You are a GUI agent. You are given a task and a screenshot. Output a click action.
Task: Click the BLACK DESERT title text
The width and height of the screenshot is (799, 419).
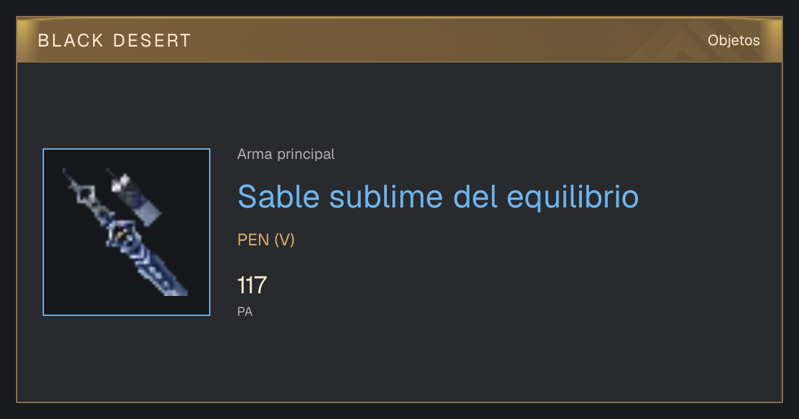pos(115,41)
